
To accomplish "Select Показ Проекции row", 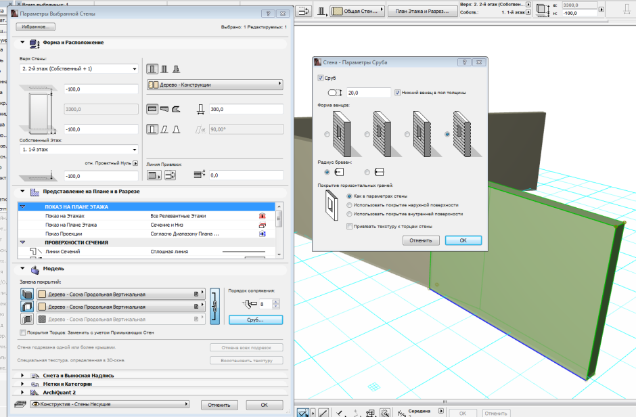I will pos(147,234).
